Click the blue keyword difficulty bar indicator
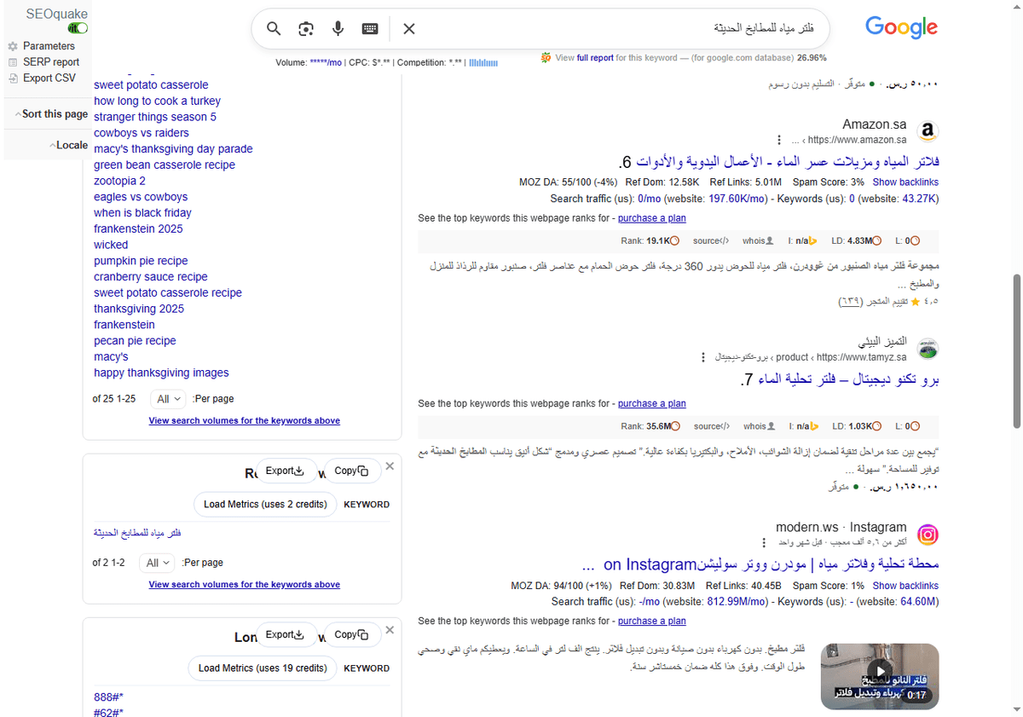Image resolution: width=1023 pixels, height=717 pixels. point(482,62)
